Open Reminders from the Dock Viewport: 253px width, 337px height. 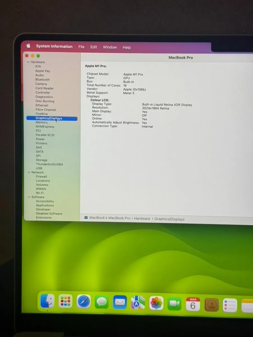click(x=230, y=306)
